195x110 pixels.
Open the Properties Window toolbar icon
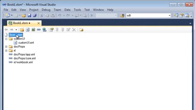pyautogui.click(x=182, y=16)
